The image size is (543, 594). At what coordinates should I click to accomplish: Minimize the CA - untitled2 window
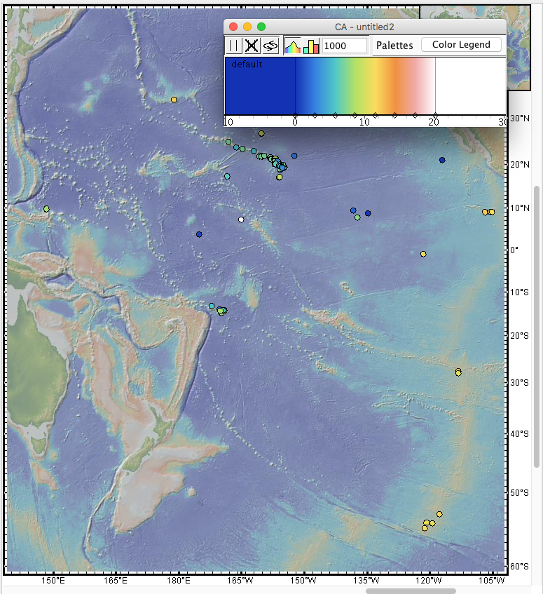point(247,27)
